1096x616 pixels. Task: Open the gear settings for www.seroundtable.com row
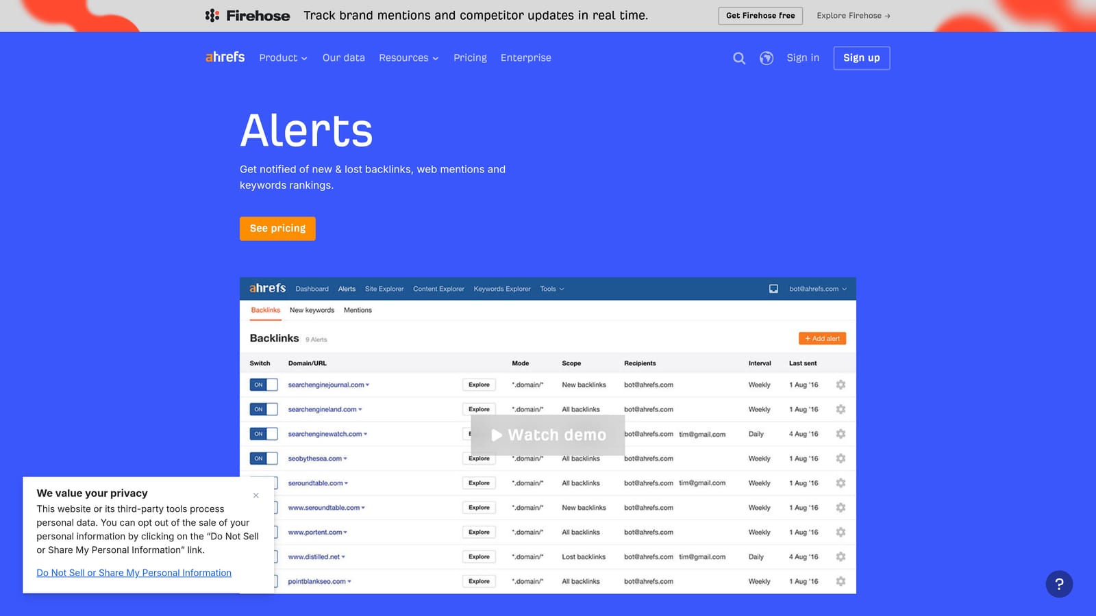click(840, 508)
